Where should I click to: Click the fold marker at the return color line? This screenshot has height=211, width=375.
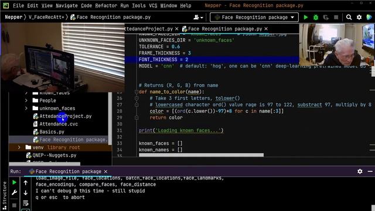tap(137, 118)
